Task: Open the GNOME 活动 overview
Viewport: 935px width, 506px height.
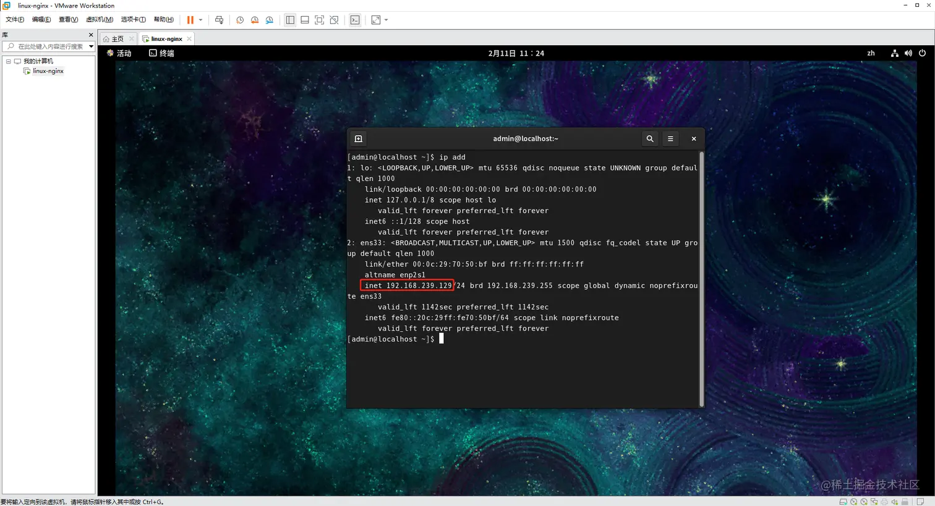Action: coord(119,53)
